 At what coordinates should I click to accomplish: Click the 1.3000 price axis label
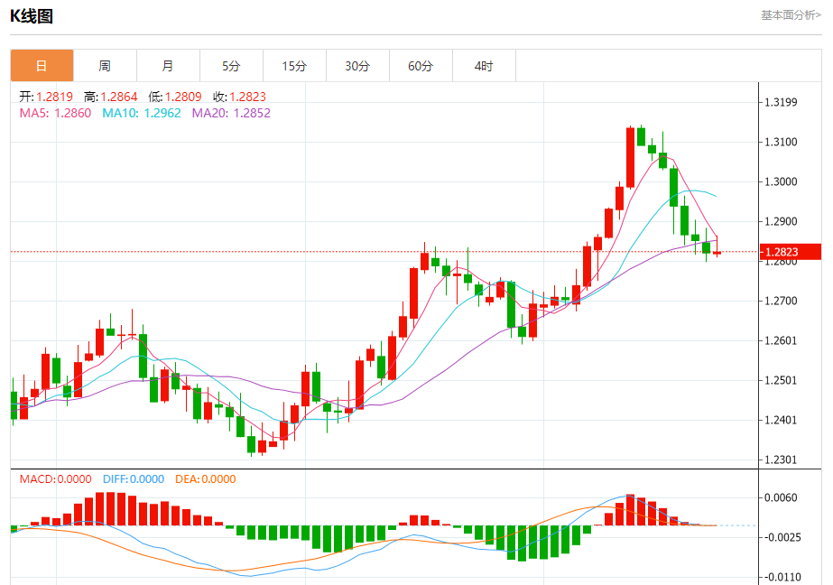coord(781,181)
